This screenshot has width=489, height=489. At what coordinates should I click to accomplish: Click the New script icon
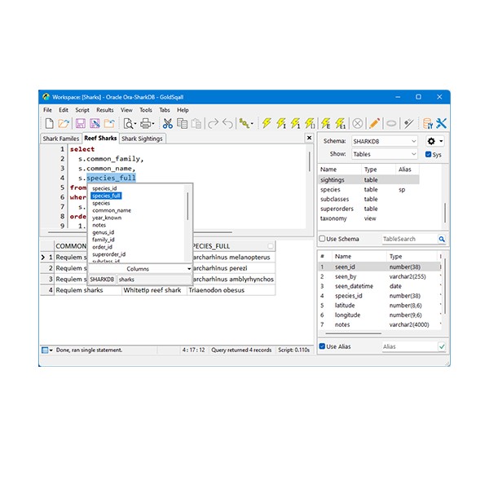pyautogui.click(x=49, y=124)
